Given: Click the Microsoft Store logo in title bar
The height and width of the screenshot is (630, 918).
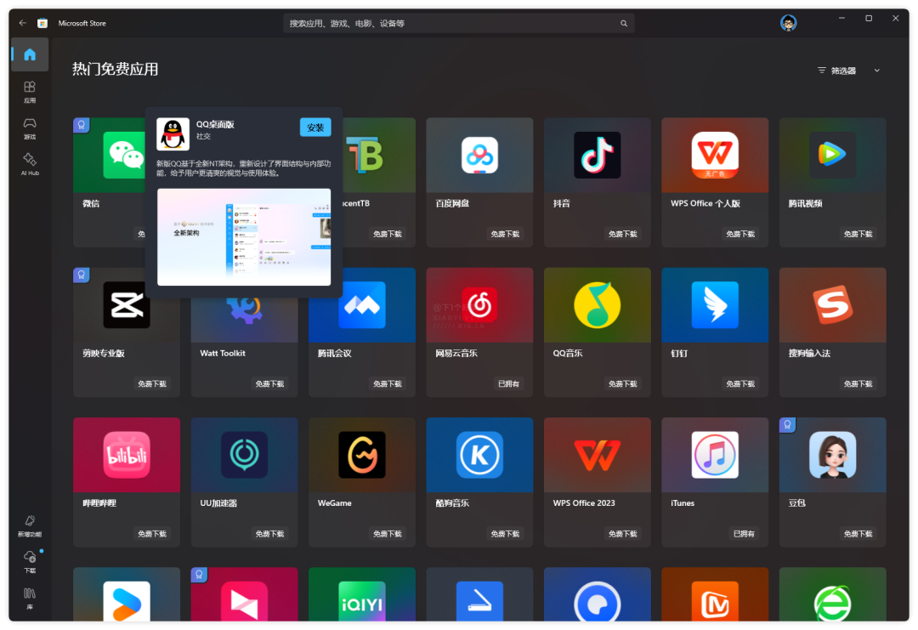Looking at the screenshot, I should (x=42, y=23).
